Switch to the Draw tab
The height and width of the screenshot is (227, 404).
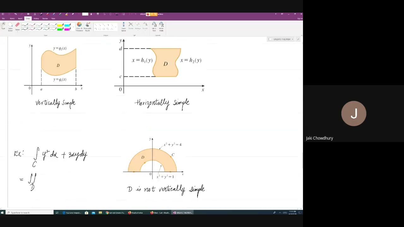coord(28,19)
